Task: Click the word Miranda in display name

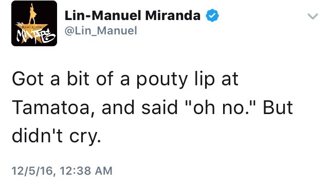Action: click(173, 16)
